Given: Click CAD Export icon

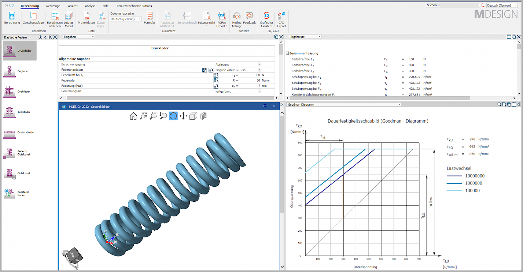Looking at the screenshot, I should pos(281,19).
